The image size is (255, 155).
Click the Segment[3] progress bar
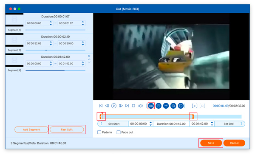(55, 70)
